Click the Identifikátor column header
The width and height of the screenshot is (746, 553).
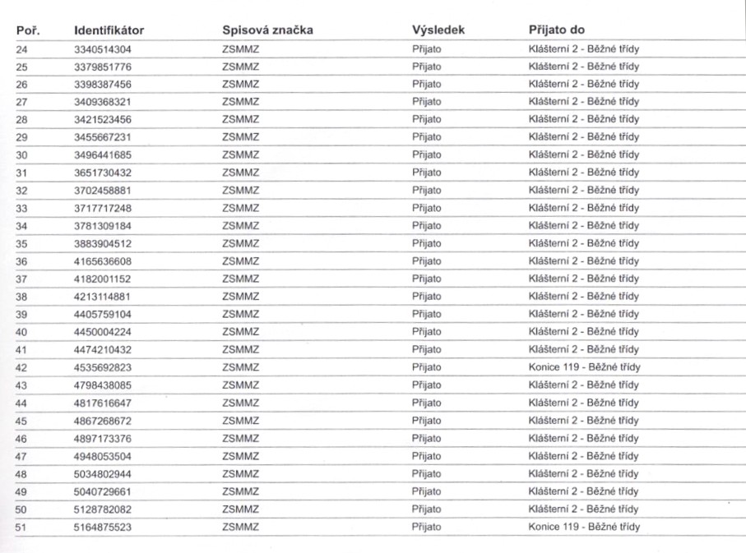coord(109,30)
